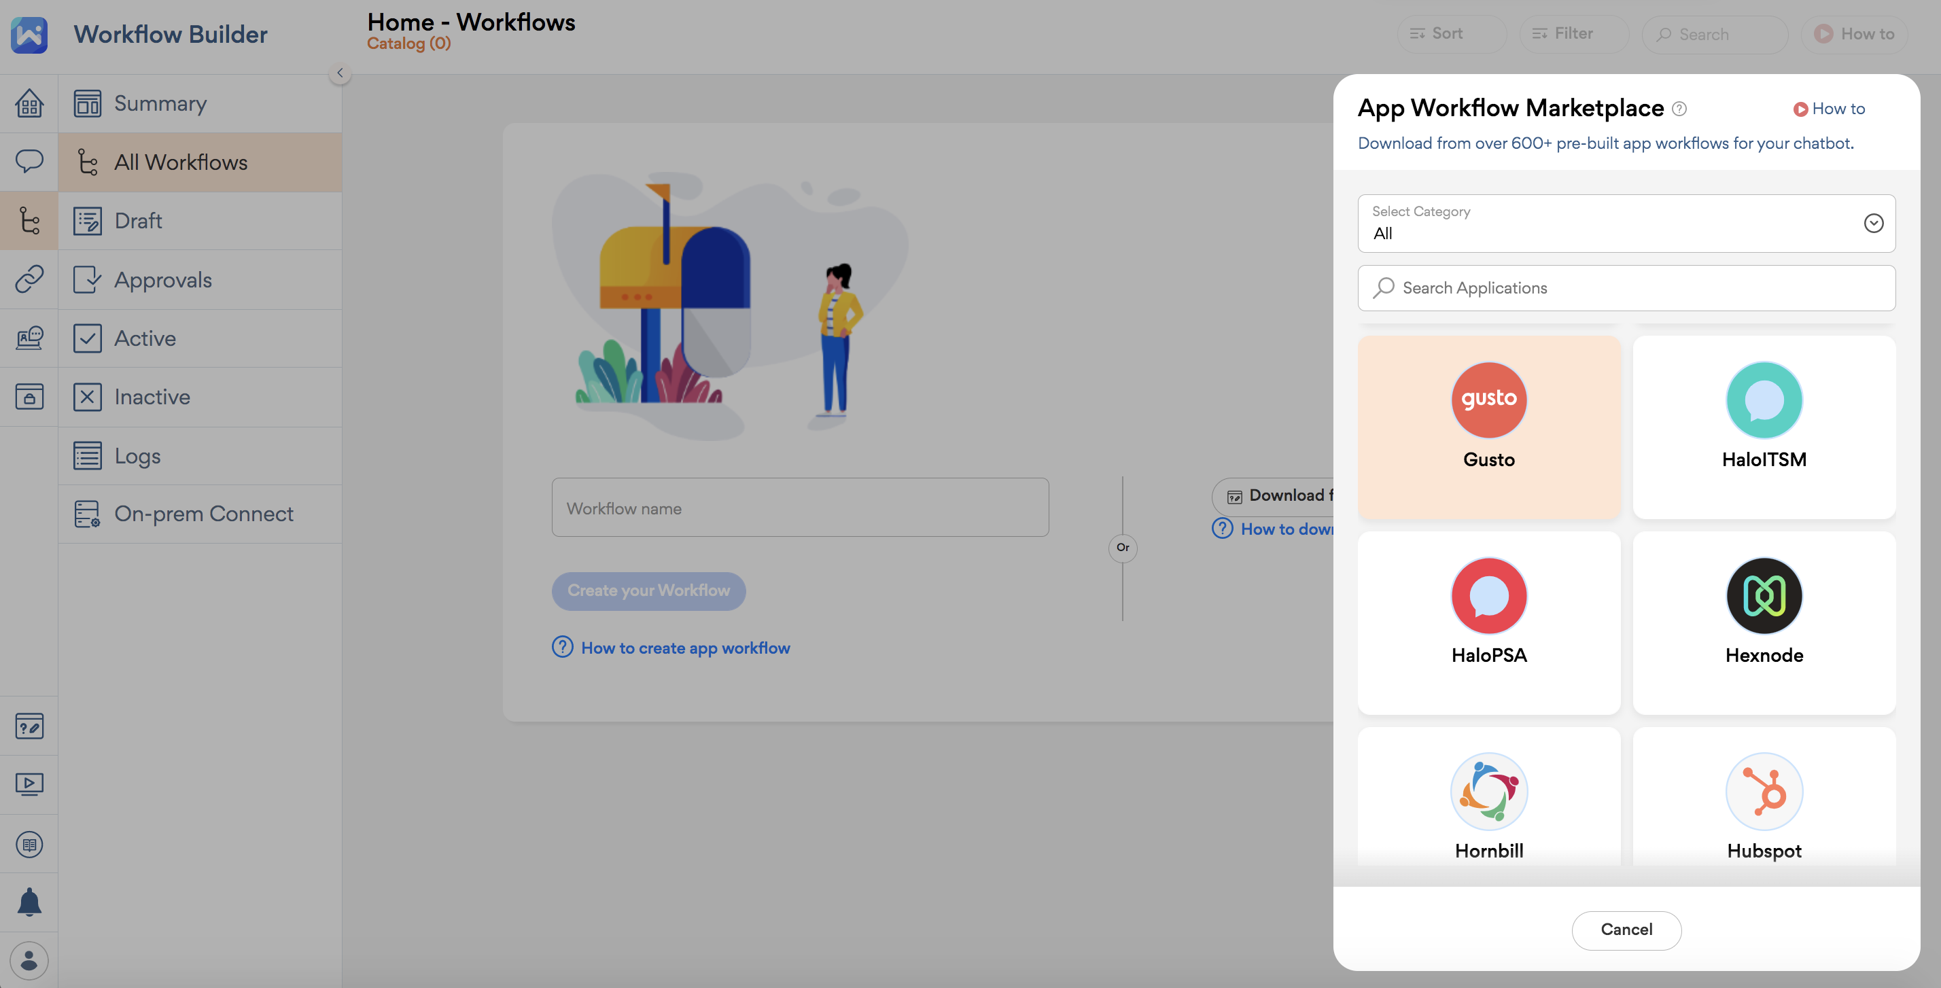Open the chatbot speech bubble icon

[29, 161]
